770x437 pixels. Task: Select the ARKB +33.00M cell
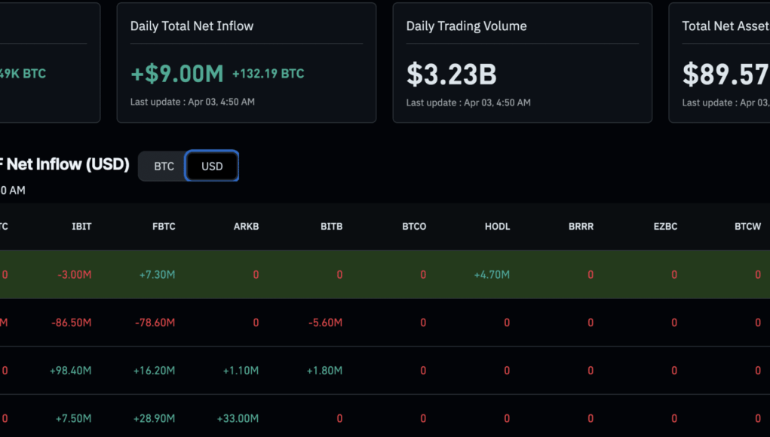coord(238,418)
